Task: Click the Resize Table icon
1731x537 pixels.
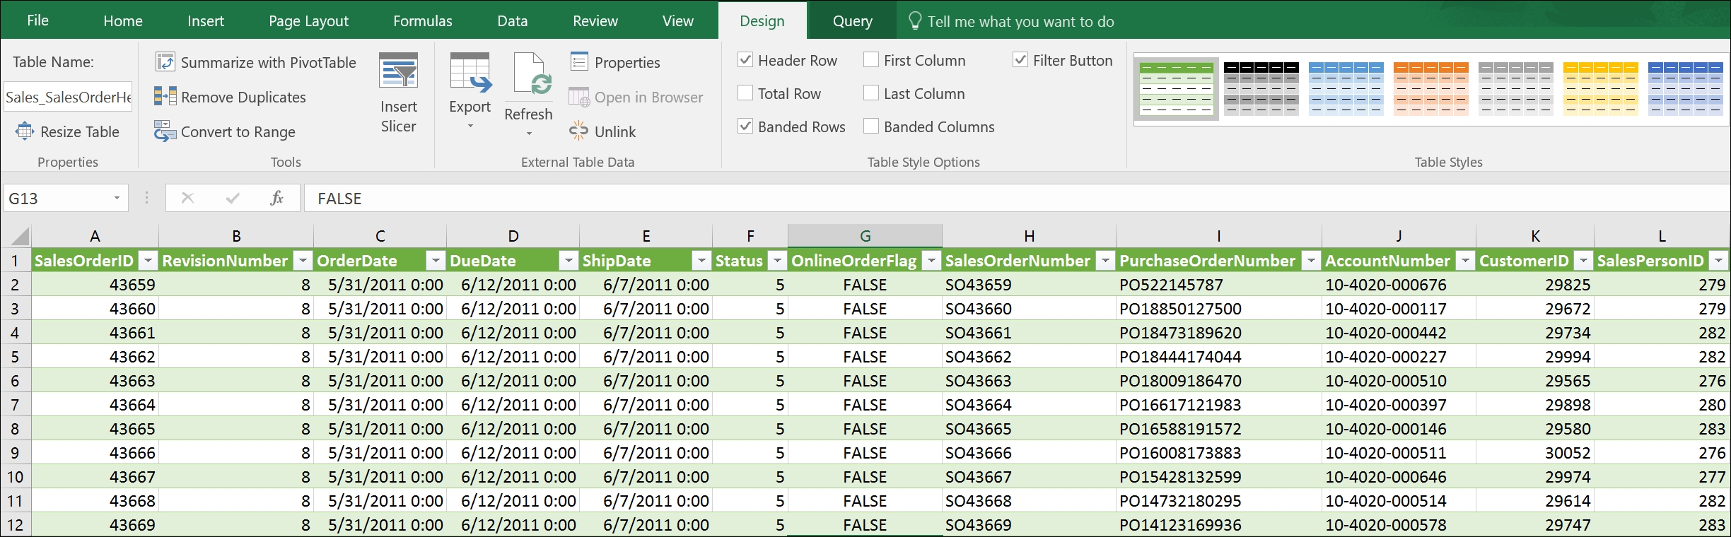Action: [25, 131]
